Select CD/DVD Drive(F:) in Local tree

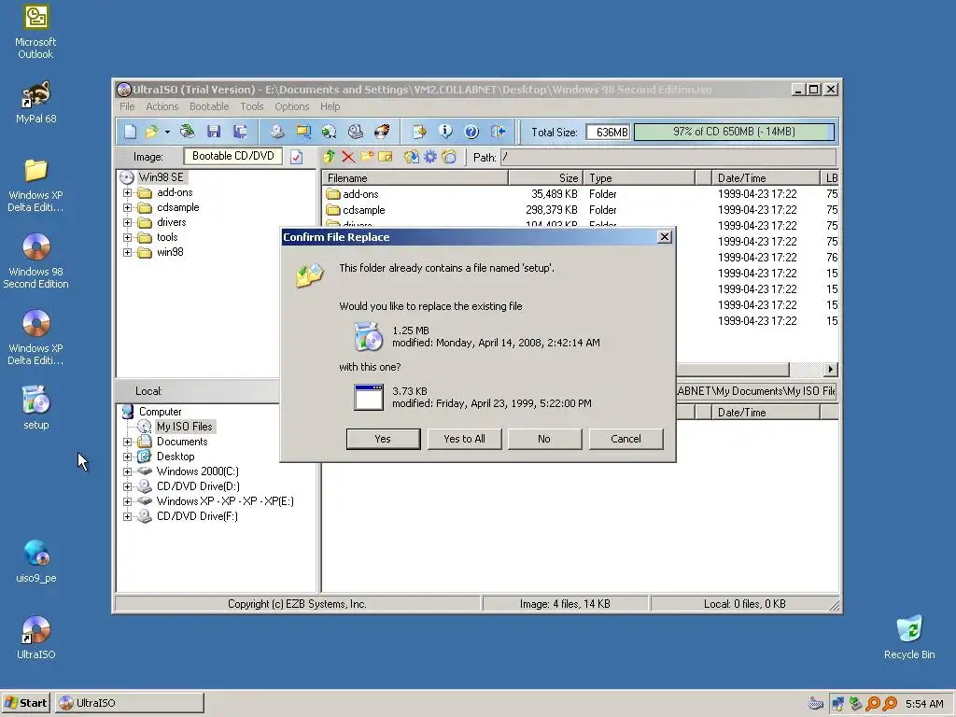coord(197,516)
